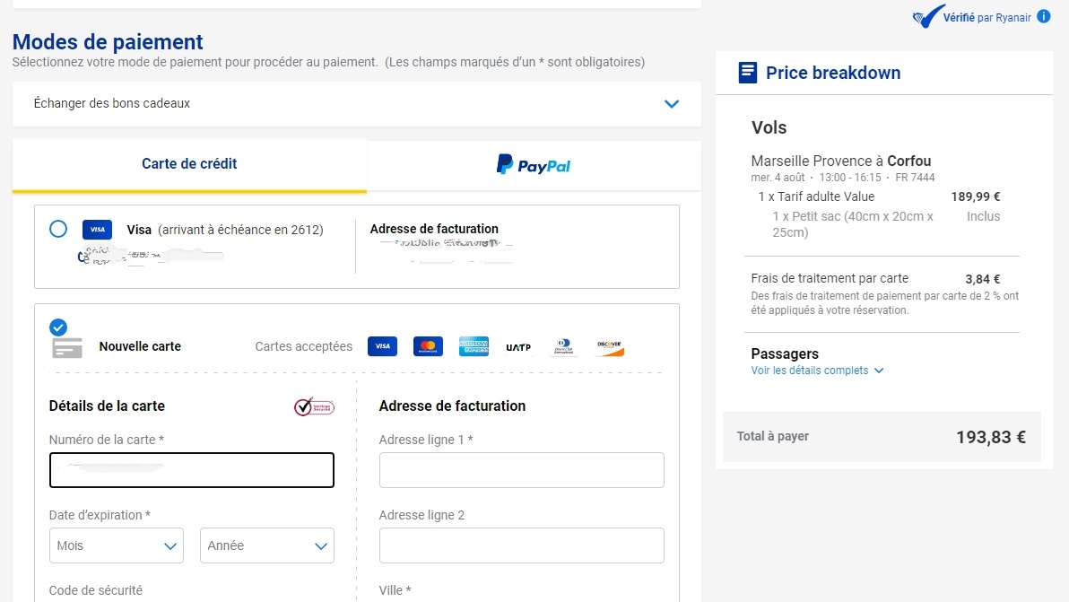Image resolution: width=1069 pixels, height=602 pixels.
Task: Click the Discover card icon
Action: tap(609, 346)
